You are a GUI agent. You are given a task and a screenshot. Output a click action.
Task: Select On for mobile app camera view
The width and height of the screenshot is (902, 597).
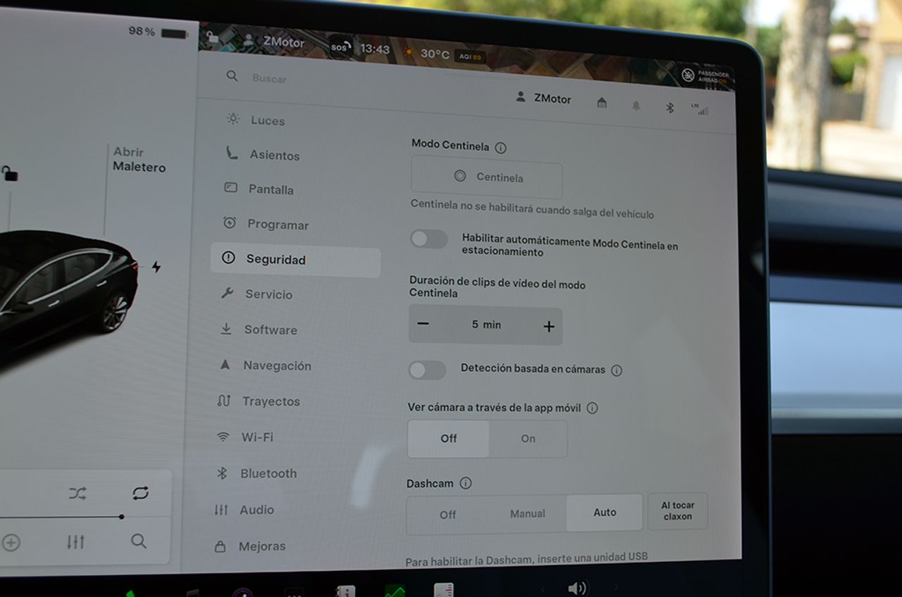click(x=528, y=439)
